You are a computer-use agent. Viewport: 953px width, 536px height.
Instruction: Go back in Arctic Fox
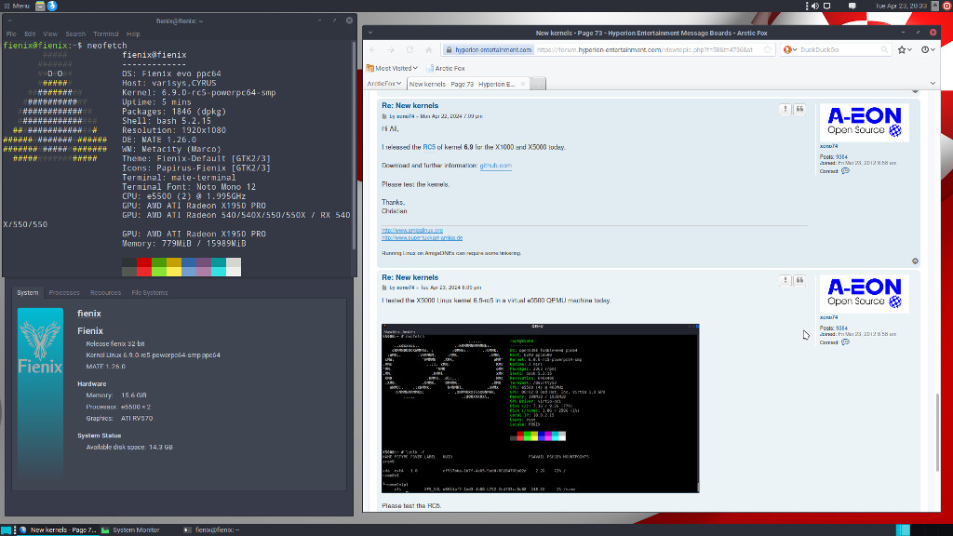point(372,50)
